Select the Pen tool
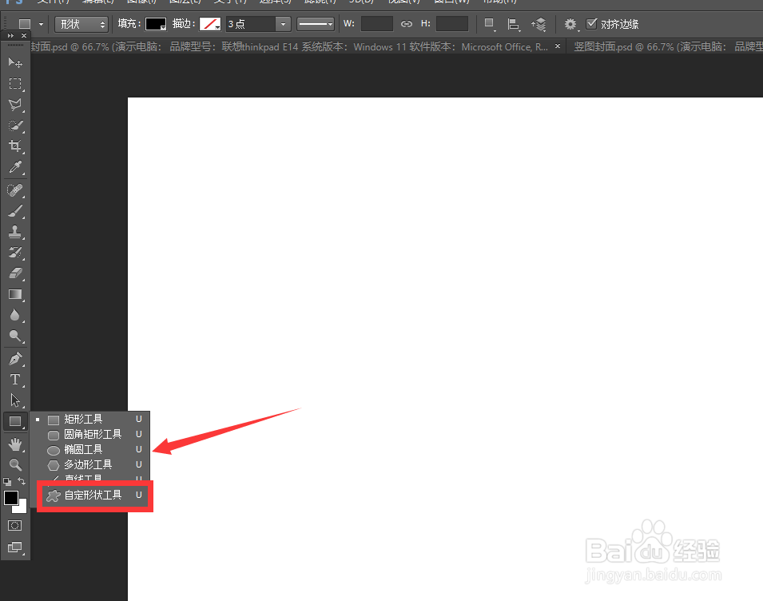Screen dimensions: 763x601 pos(15,359)
